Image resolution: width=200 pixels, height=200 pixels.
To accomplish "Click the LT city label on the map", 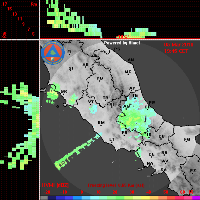I will tap(112, 140).
